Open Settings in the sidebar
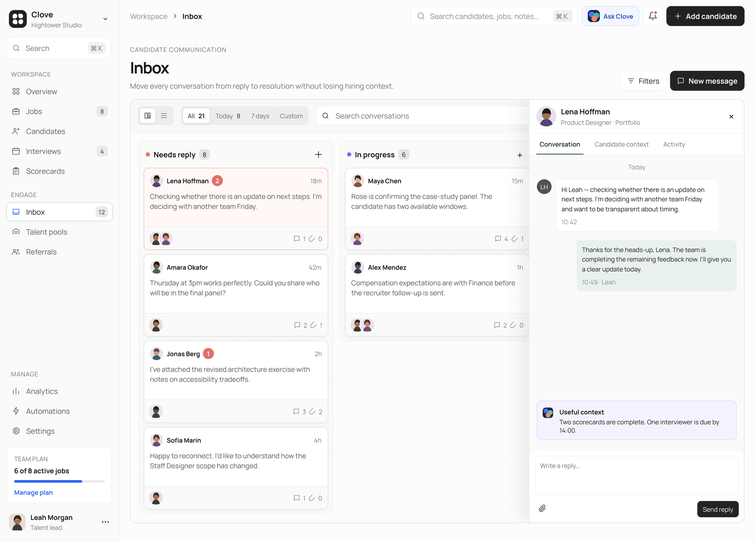The height and width of the screenshot is (542, 755). pyautogui.click(x=59, y=431)
